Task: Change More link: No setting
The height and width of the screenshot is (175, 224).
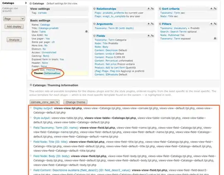Action: 46,46
